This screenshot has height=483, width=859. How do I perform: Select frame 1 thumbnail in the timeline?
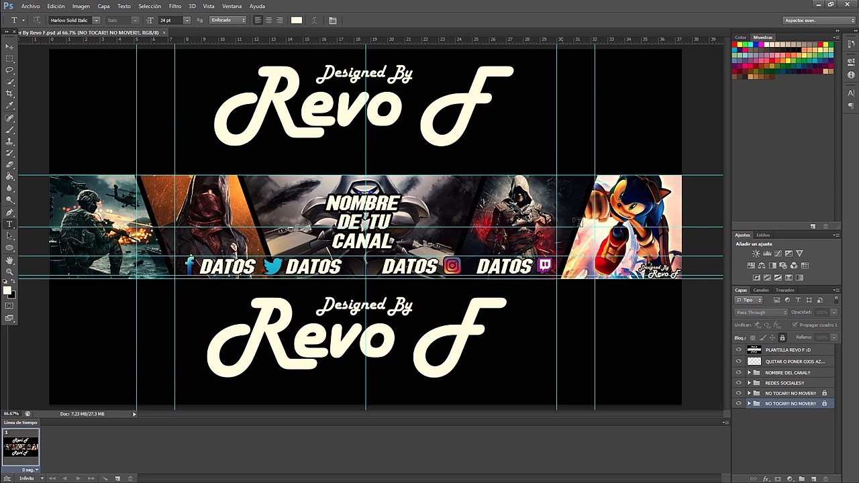coord(21,447)
